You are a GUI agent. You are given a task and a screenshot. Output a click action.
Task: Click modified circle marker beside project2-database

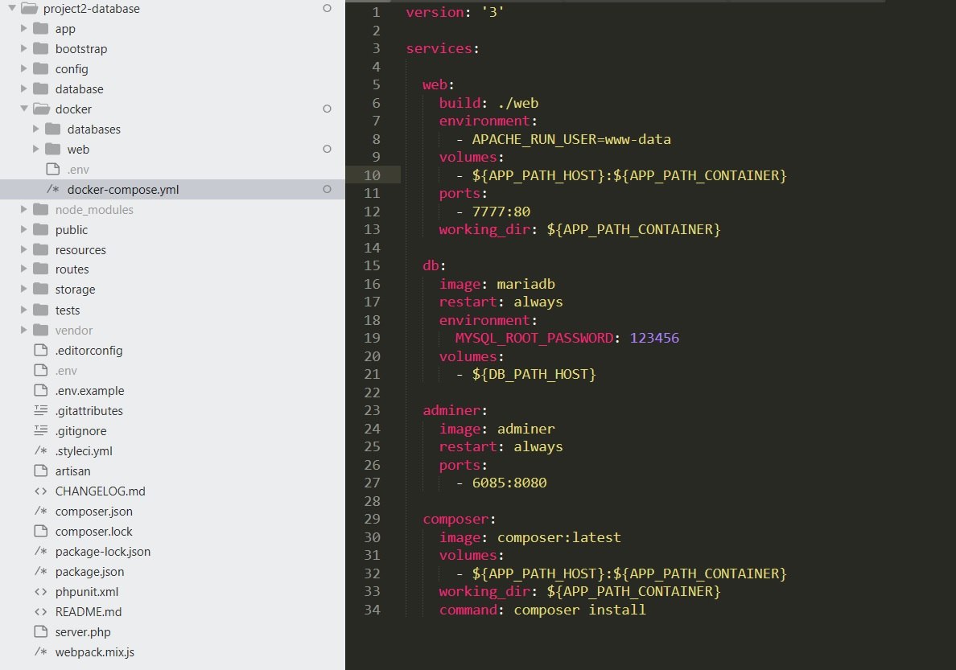(x=327, y=9)
